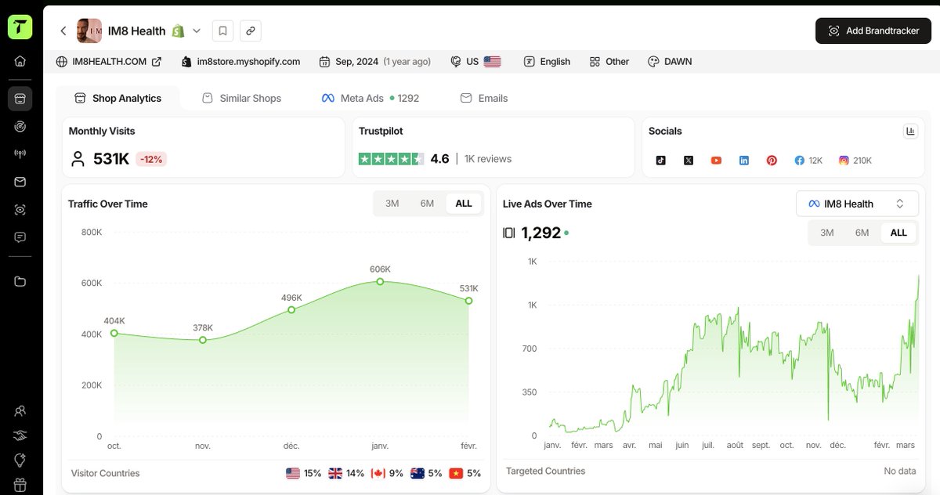The height and width of the screenshot is (495, 940).
Task: Select ALL range in Traffic Over Time
Action: coord(464,204)
